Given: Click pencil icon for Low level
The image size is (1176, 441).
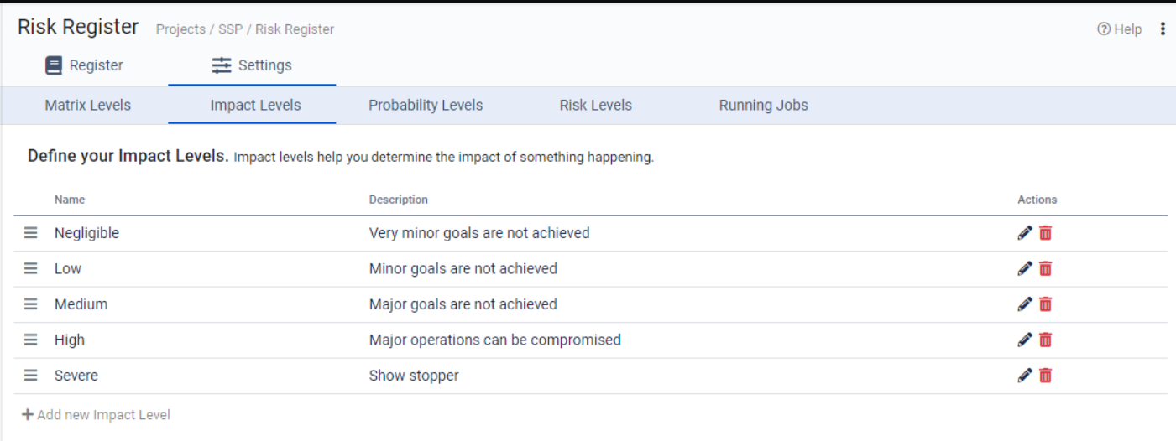Looking at the screenshot, I should point(1024,268).
